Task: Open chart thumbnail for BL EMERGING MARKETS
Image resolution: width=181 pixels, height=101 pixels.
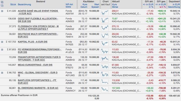Action: coord(105,89)
